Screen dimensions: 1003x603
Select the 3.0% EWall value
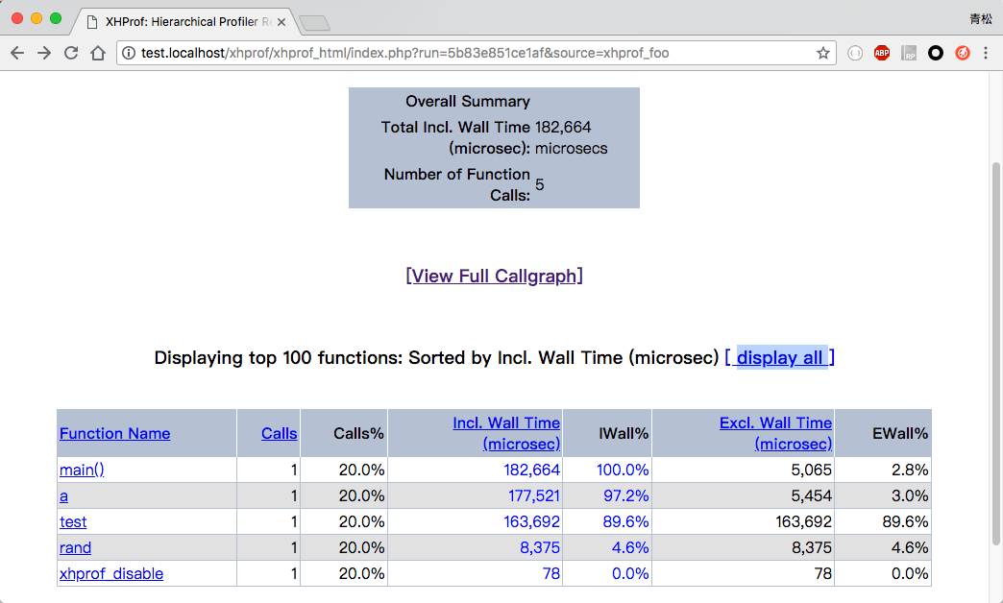coord(910,496)
